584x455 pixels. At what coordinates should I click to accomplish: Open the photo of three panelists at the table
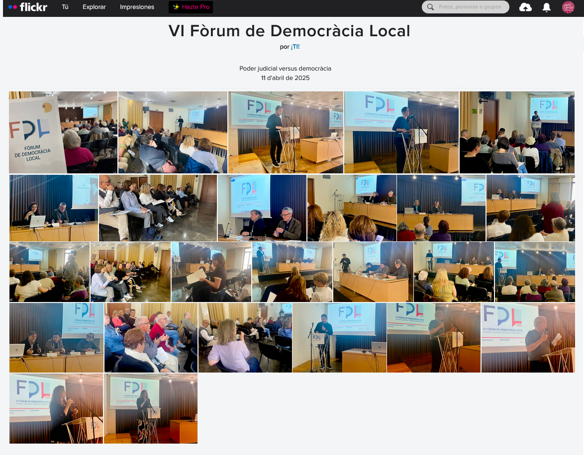coord(56,338)
